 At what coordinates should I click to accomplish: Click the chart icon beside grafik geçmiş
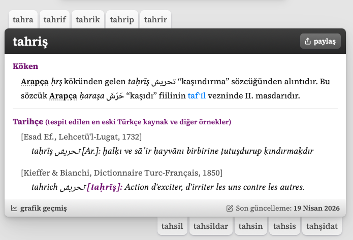[14, 208]
